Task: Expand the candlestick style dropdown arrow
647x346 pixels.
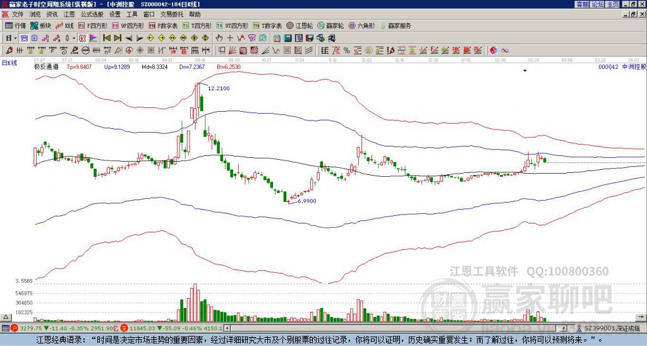Action: (74, 38)
